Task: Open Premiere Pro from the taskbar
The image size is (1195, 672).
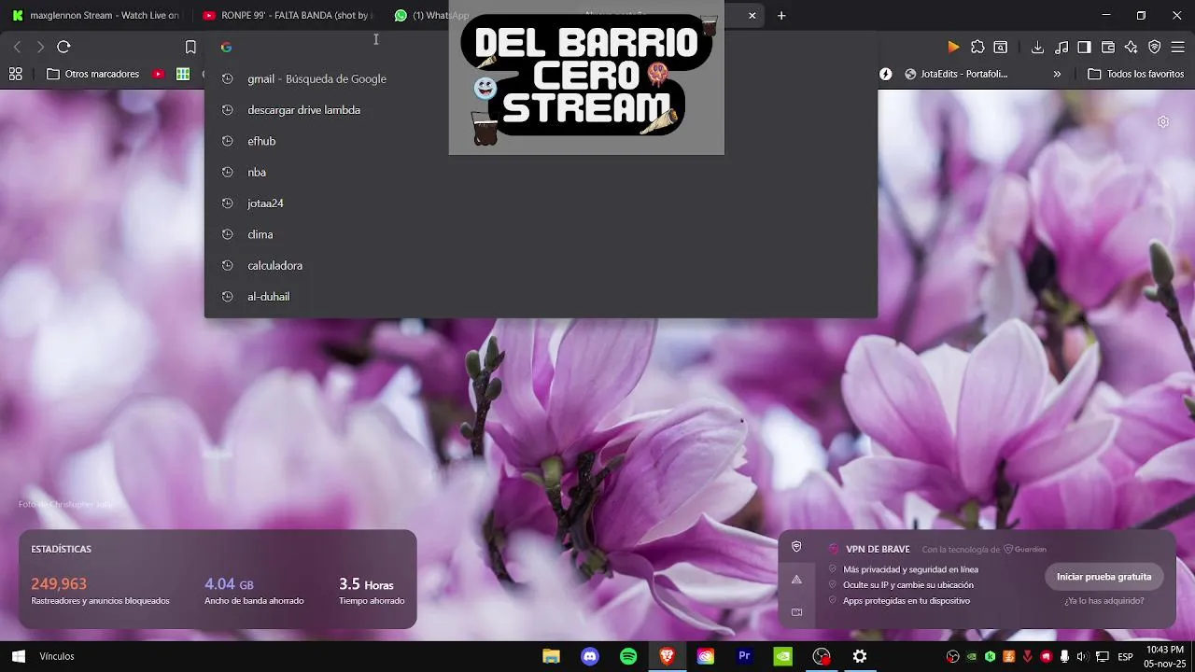Action: point(744,656)
